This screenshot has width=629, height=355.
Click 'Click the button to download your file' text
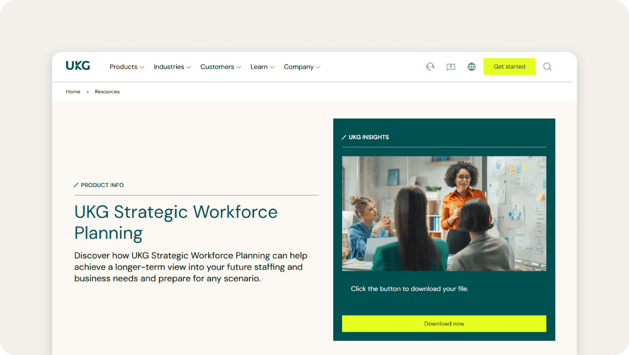(x=410, y=288)
